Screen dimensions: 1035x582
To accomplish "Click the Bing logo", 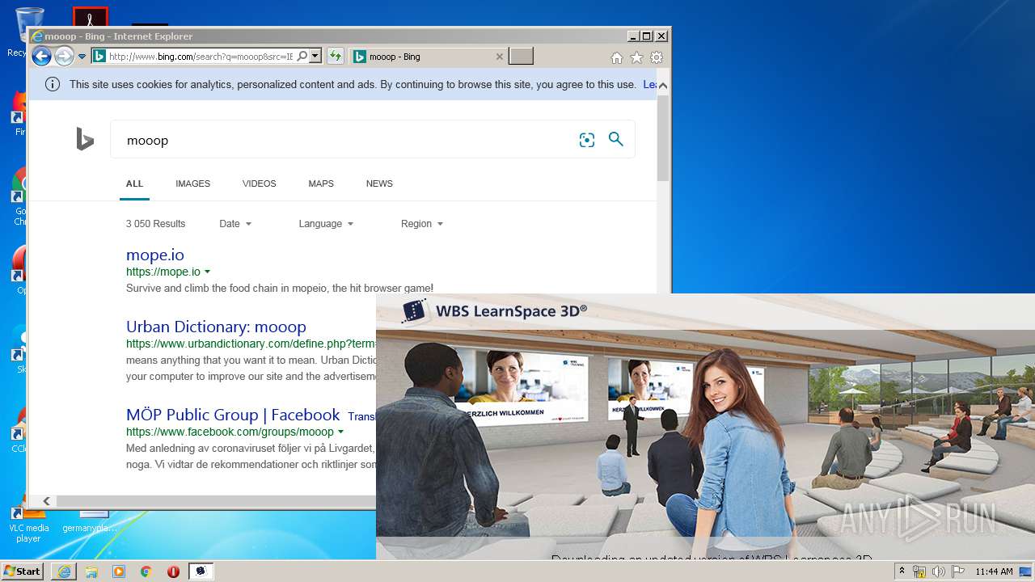I will (85, 139).
